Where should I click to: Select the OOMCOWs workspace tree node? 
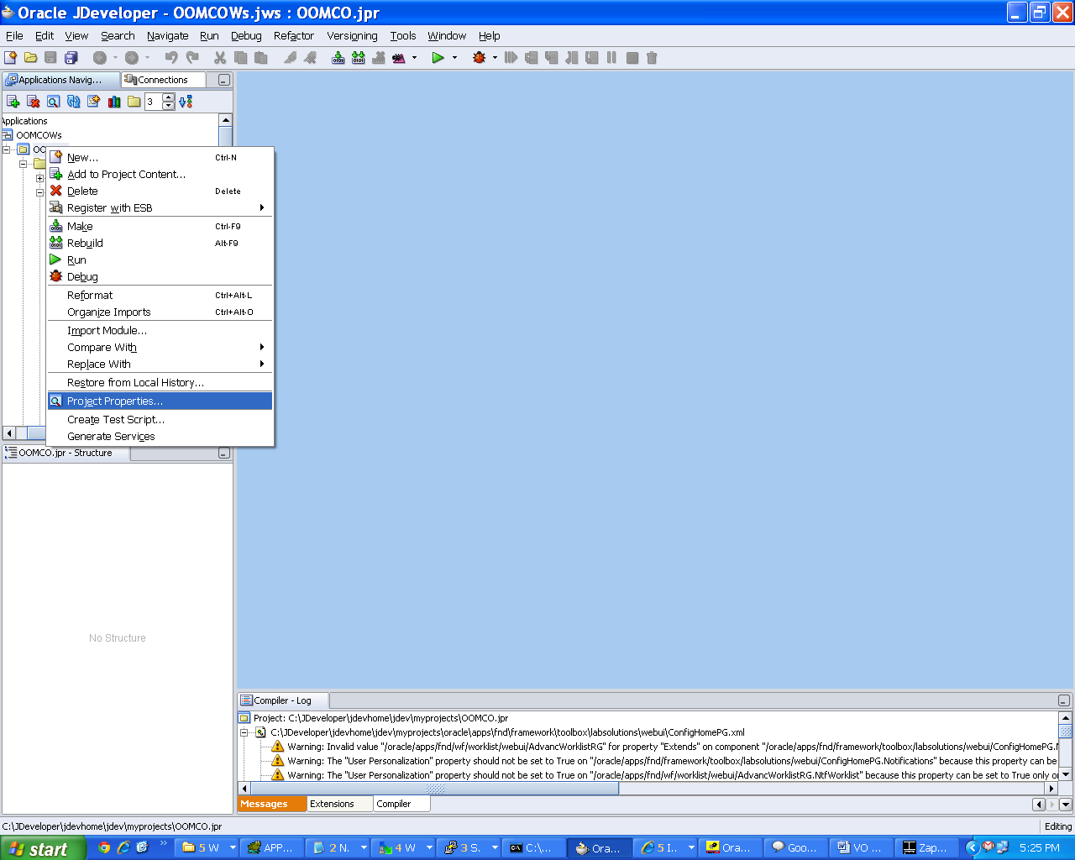(x=39, y=135)
